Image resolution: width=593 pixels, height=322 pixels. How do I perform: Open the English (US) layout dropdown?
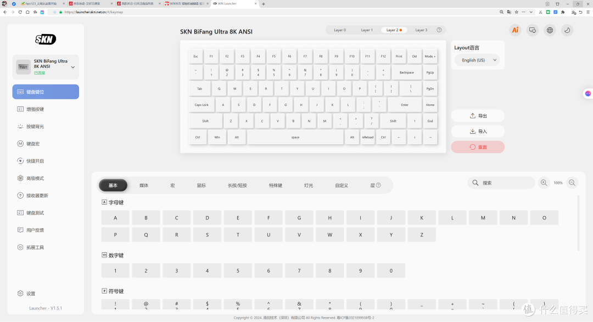[x=478, y=60]
